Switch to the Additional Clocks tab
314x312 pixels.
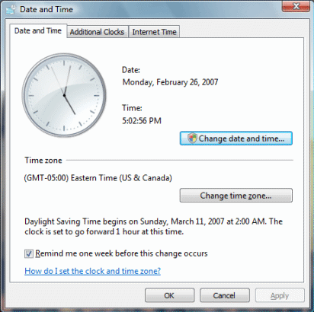click(97, 32)
